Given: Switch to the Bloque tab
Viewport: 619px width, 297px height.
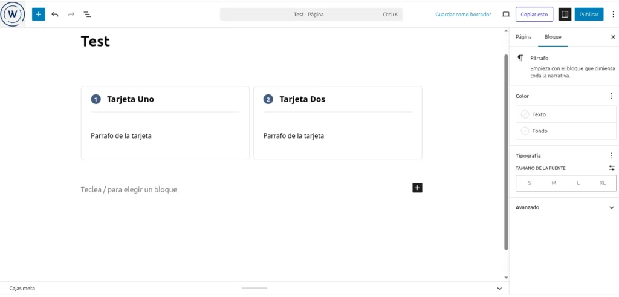Looking at the screenshot, I should pos(553,37).
